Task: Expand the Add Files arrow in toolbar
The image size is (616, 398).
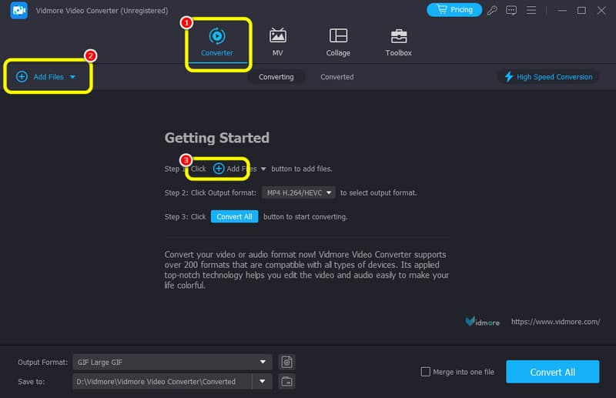Action: pyautogui.click(x=72, y=77)
